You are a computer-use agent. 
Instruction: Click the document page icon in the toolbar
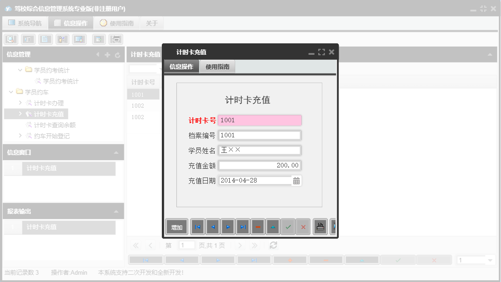[45, 39]
